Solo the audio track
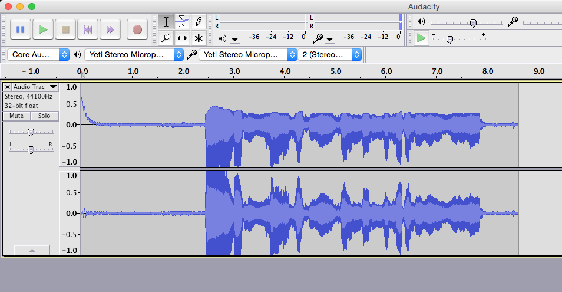 coord(44,116)
